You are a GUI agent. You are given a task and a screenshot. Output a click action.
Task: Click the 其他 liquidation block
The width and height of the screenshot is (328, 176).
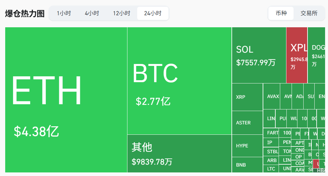pyautogui.click(x=179, y=153)
